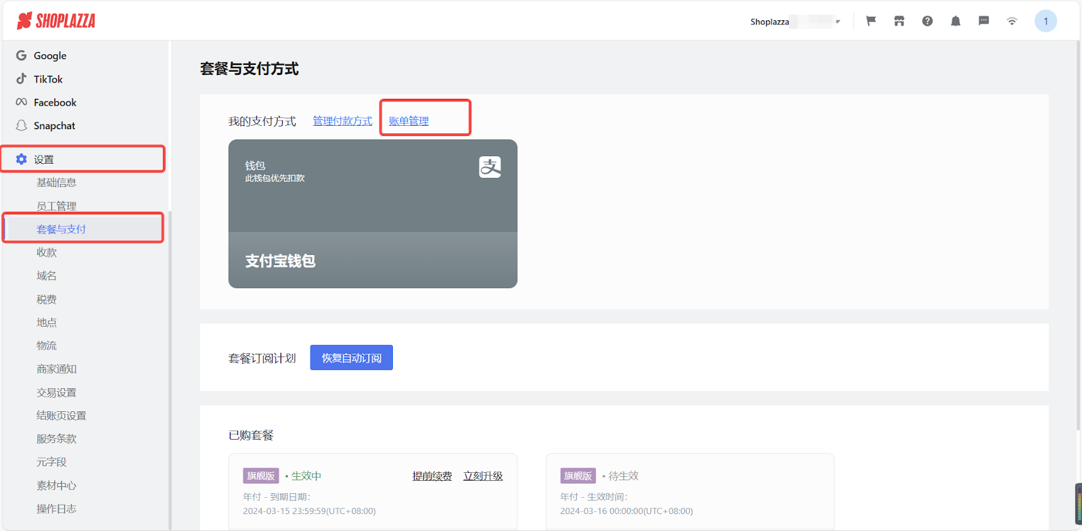Click the 旗舰版 badge marked 待生效
1082x531 pixels.
coord(578,476)
